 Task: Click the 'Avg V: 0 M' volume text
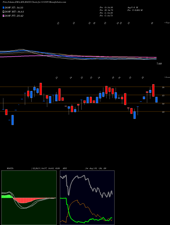[x=132, y=7]
